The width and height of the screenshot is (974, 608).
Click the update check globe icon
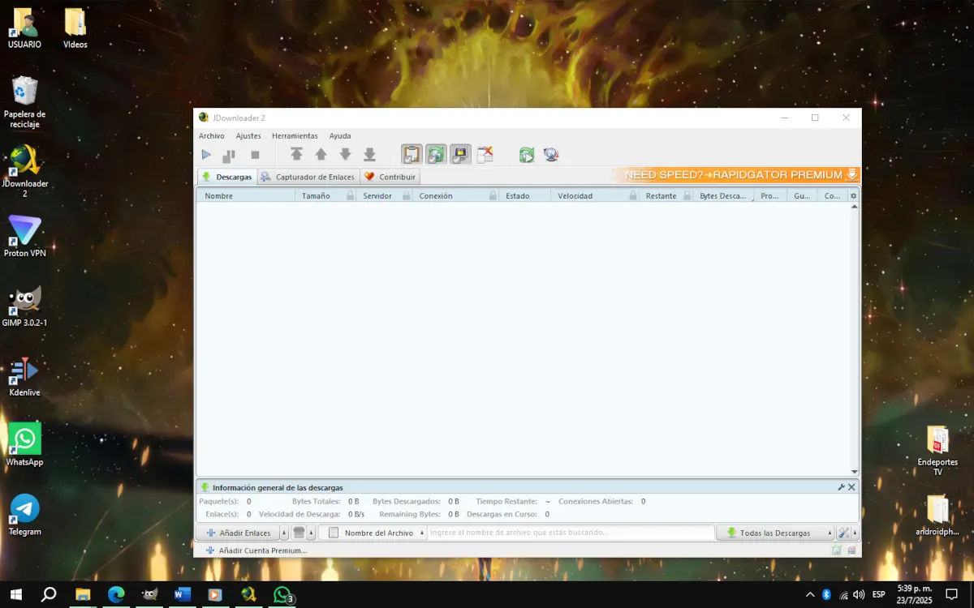pos(551,155)
